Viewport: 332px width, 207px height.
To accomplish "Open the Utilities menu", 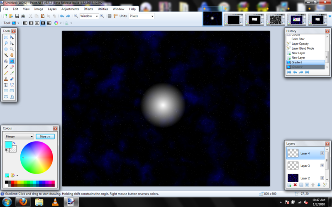I will [x=103, y=9].
